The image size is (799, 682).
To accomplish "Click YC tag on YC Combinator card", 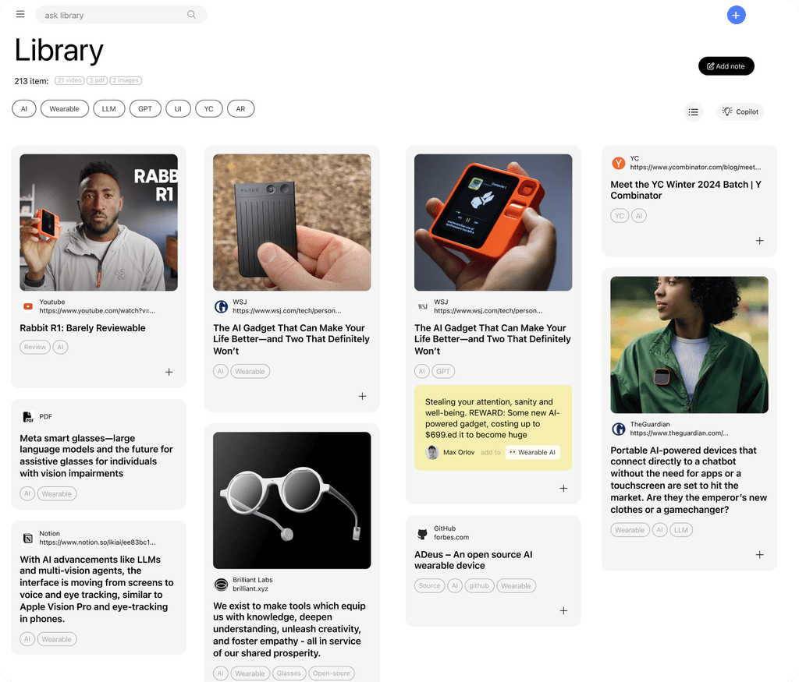I will click(620, 216).
